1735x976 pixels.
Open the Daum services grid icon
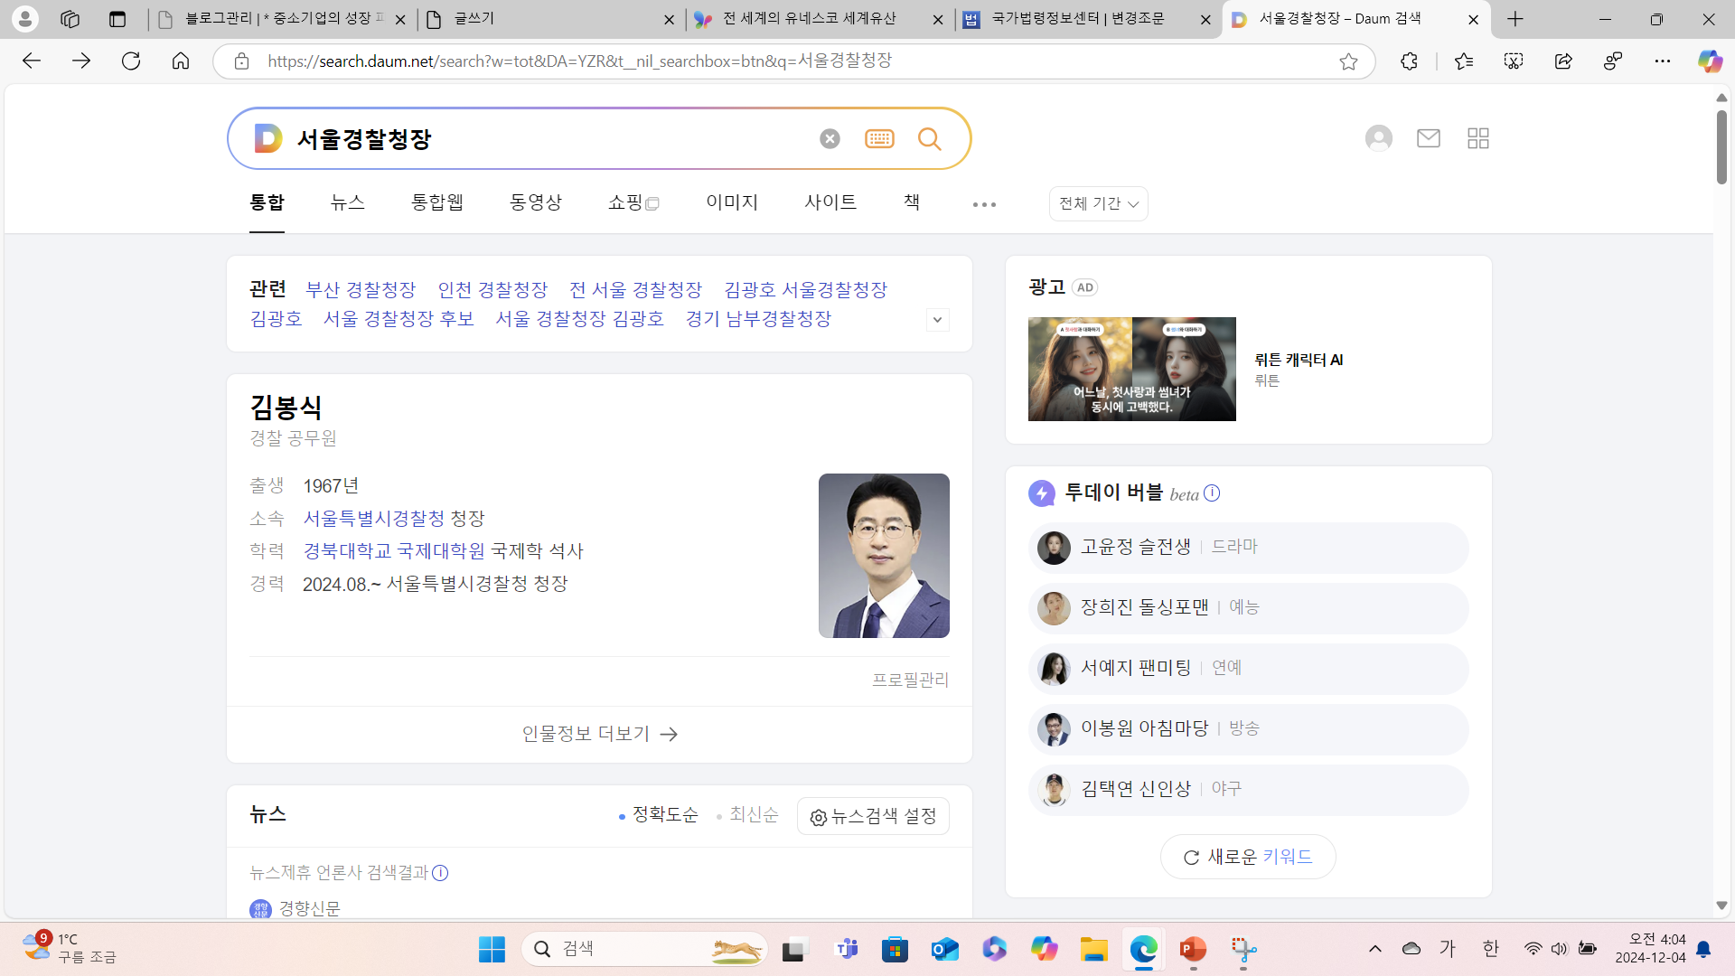1478,138
